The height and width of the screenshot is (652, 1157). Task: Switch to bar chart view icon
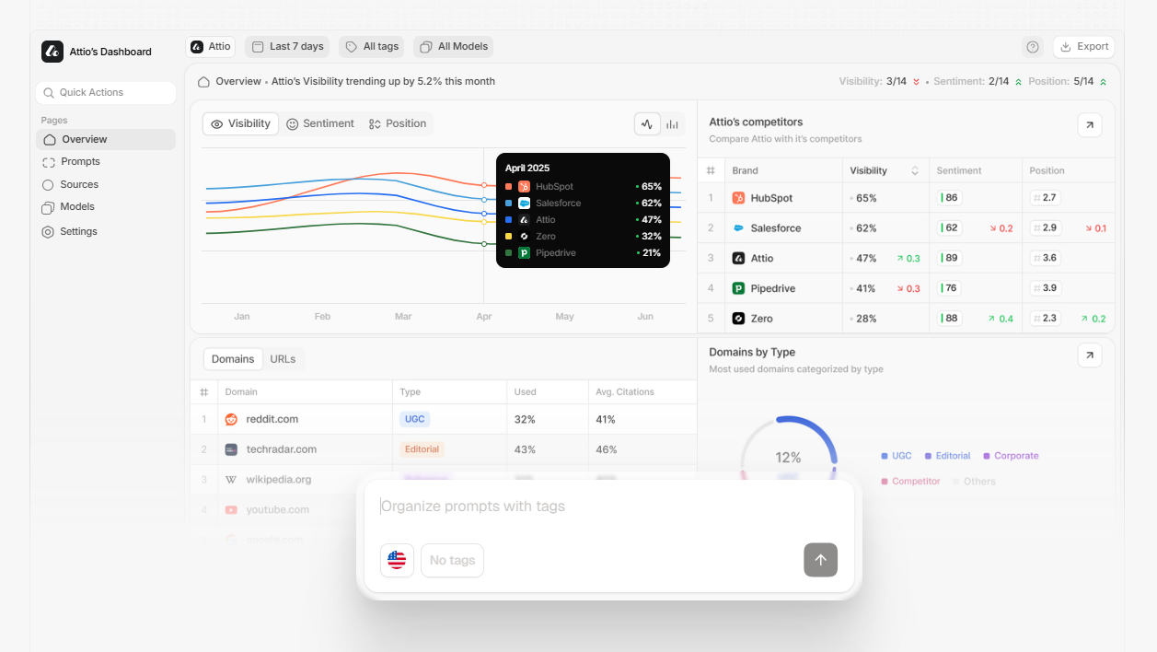pyautogui.click(x=673, y=124)
